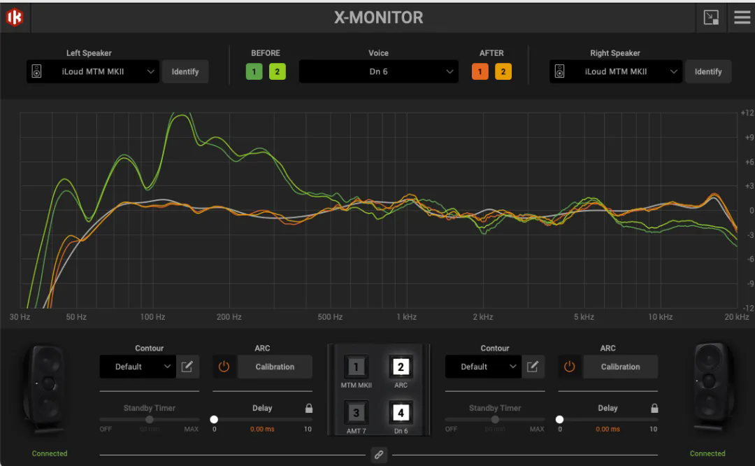755x466 pixels.
Task: Toggle the left ARC power icon
Action: click(x=224, y=367)
